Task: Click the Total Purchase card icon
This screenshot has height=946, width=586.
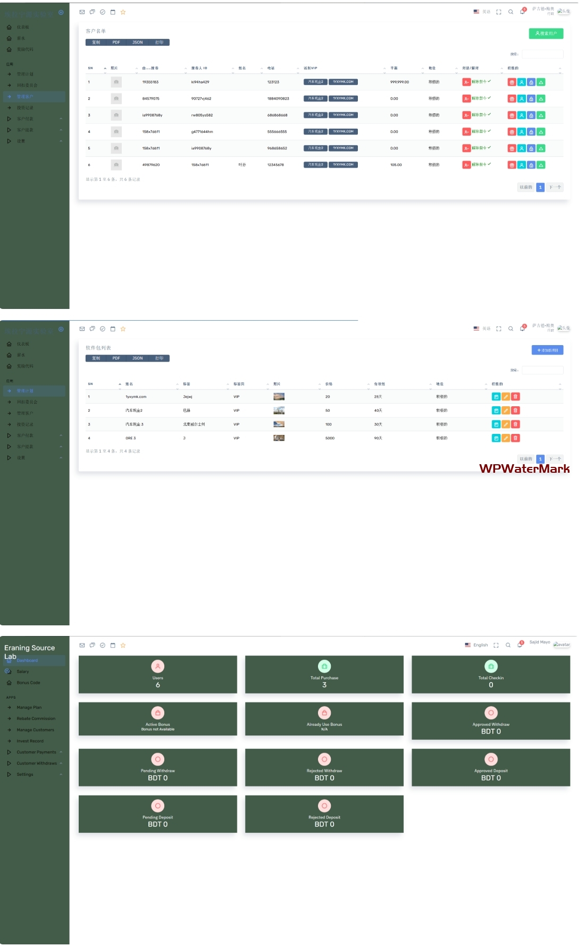Action: click(x=324, y=666)
